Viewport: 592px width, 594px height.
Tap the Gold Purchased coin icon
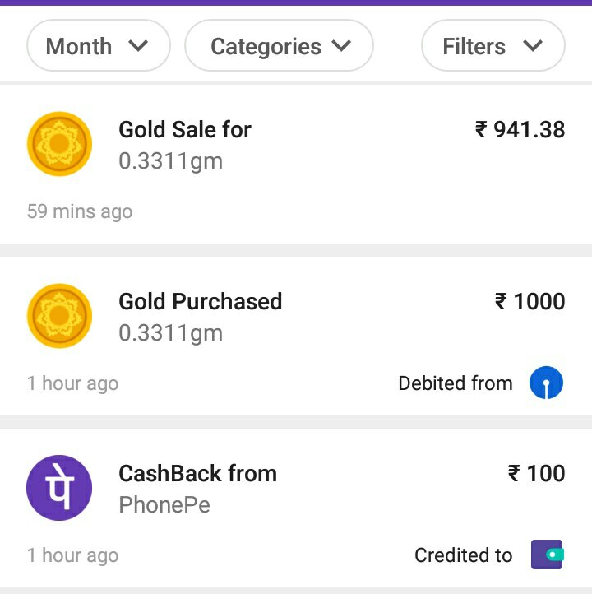[59, 316]
